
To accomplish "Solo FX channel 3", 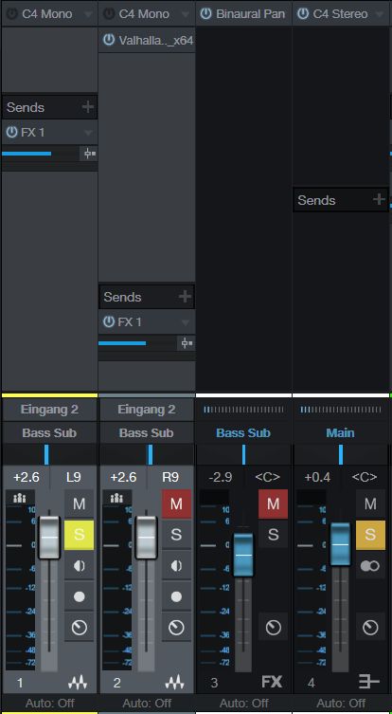I will pos(274,535).
